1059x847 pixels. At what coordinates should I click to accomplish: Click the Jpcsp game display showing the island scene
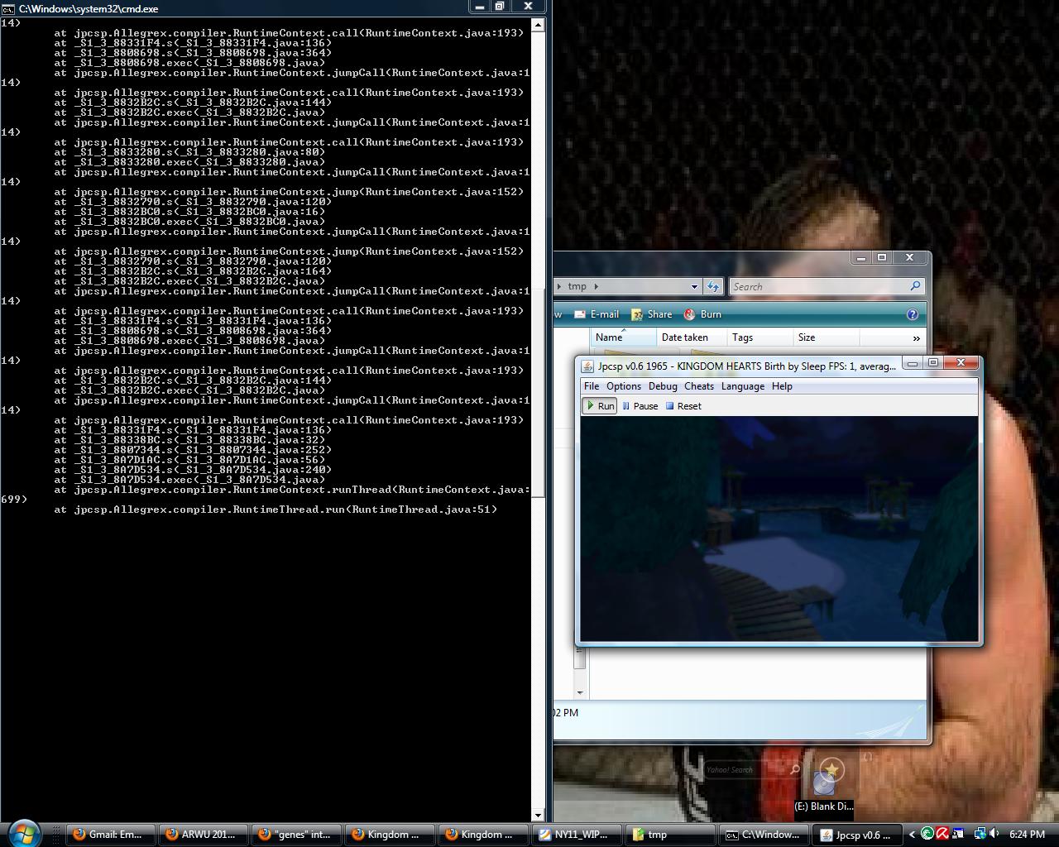pos(779,529)
